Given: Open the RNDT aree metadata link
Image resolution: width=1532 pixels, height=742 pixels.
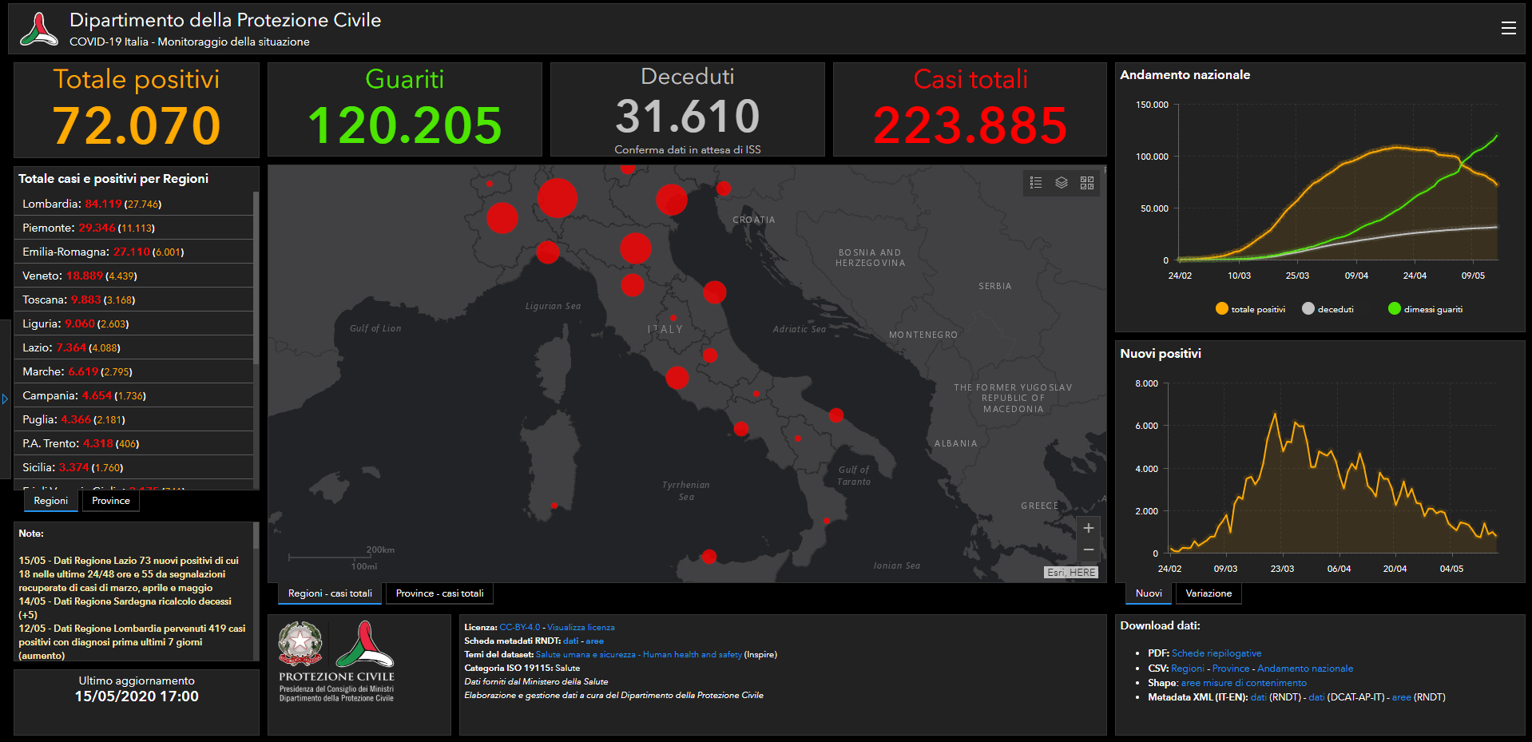Looking at the screenshot, I should click(x=594, y=641).
